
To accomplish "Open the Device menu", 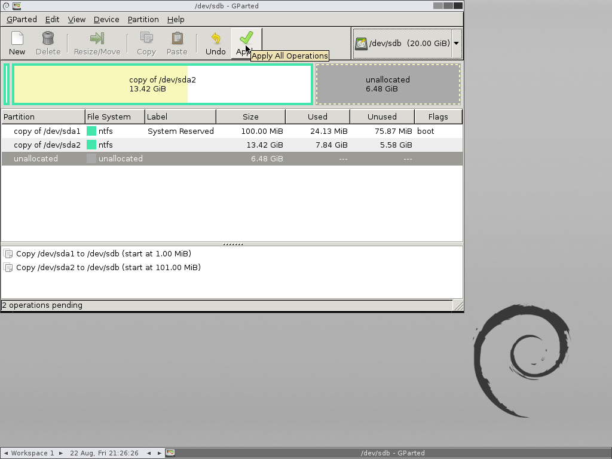I will pyautogui.click(x=106, y=20).
